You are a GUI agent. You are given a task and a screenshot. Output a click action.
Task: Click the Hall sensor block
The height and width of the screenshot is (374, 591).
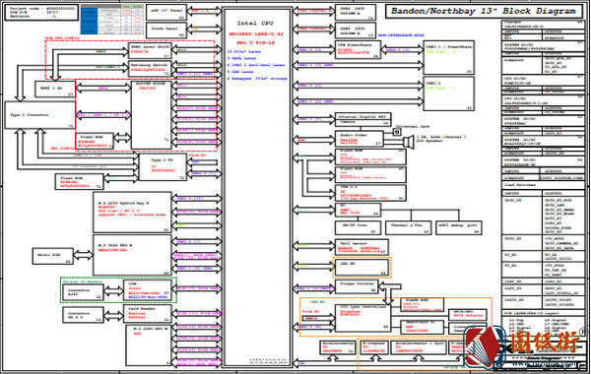coord(361,247)
